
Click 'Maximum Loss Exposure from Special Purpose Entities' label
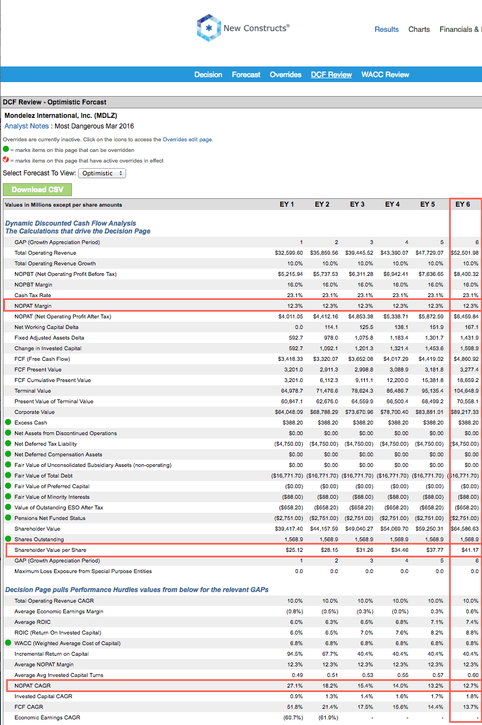coord(83,571)
